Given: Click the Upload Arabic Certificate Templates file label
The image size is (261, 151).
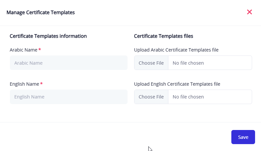Looking at the screenshot, I should (176, 50).
